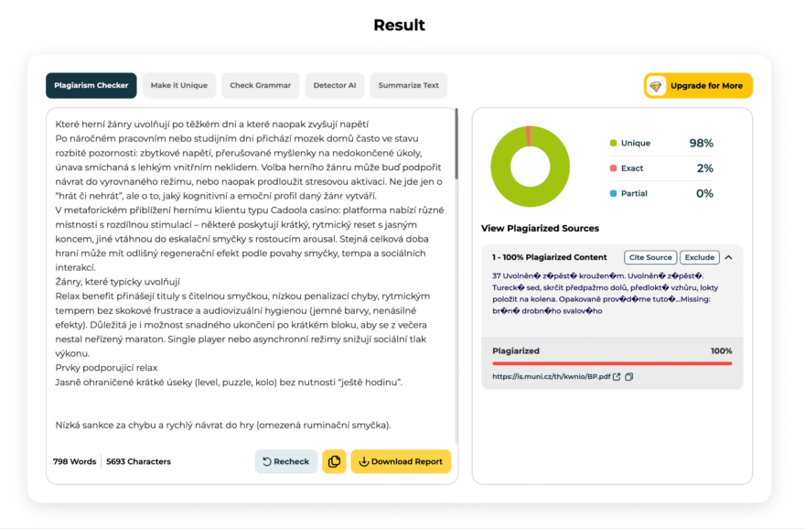Exclude the plagiarized source
Screen dimensions: 805x529
(700, 257)
